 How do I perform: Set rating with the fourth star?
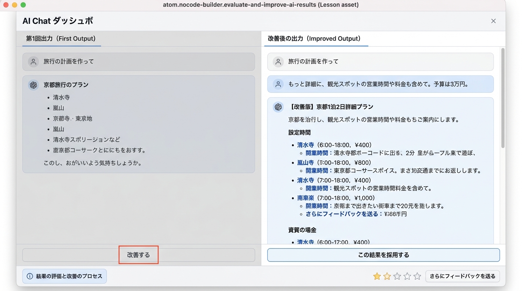pos(407,276)
